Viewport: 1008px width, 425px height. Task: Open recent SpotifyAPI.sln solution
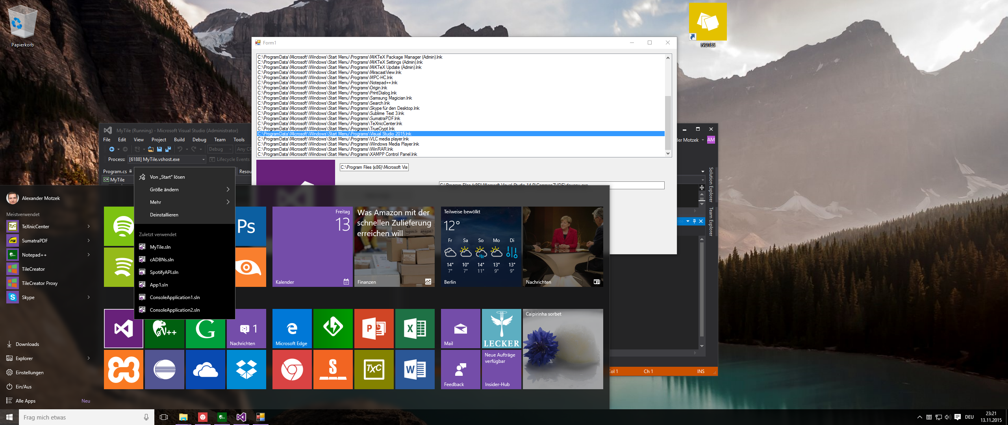tap(185, 272)
